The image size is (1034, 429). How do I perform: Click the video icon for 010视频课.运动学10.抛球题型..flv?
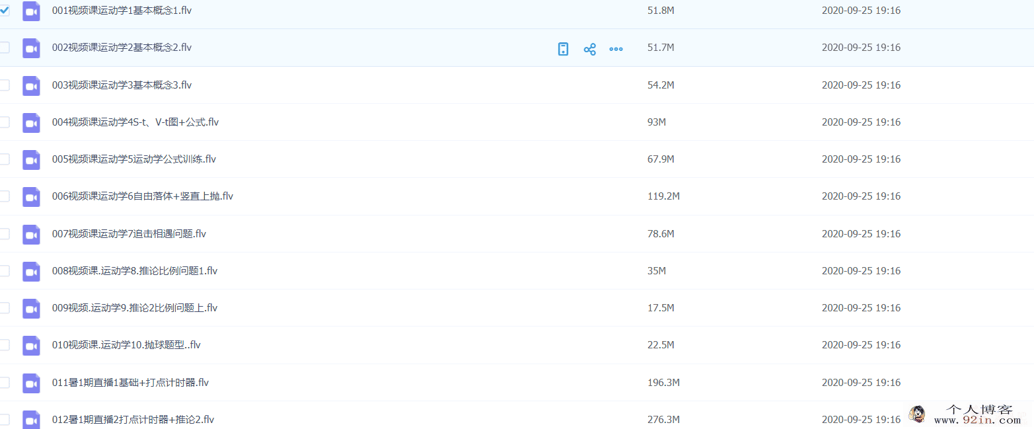pos(31,345)
